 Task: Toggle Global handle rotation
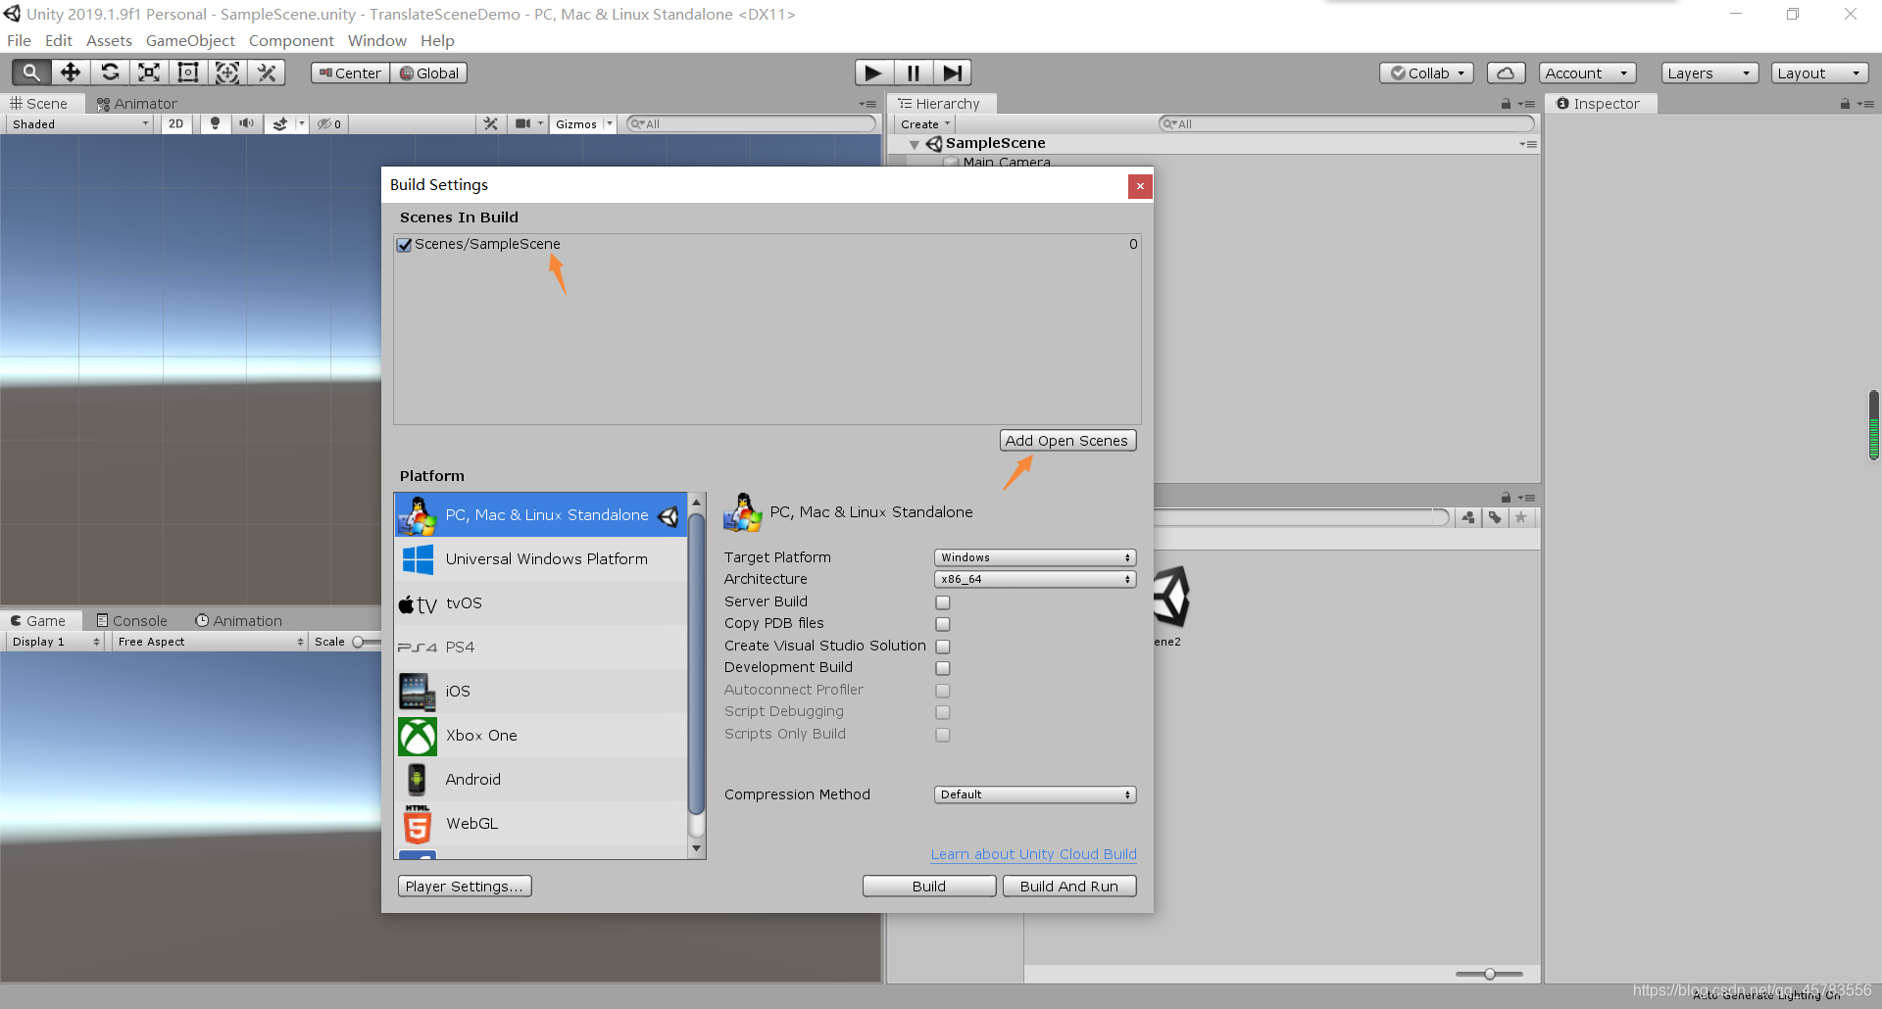429,73
